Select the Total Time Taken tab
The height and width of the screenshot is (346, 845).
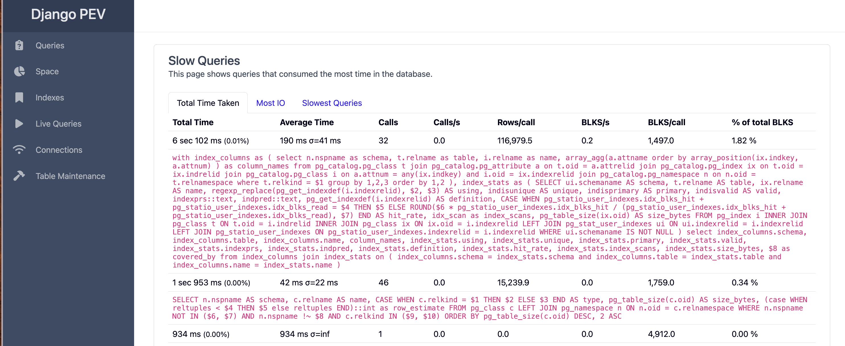[x=208, y=103]
